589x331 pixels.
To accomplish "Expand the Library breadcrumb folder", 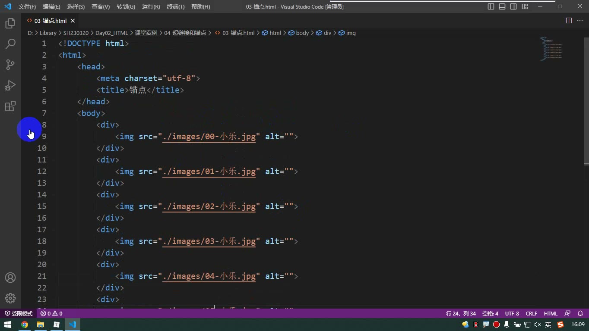I will click(48, 33).
